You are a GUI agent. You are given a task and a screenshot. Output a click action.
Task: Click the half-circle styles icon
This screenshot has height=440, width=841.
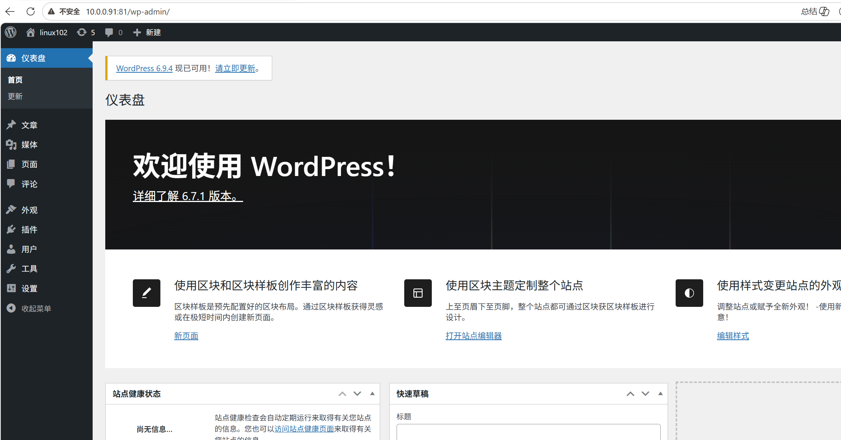point(689,293)
